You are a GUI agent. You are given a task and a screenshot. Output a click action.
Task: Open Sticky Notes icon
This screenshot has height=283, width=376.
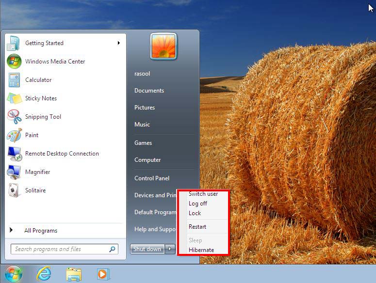pos(14,98)
